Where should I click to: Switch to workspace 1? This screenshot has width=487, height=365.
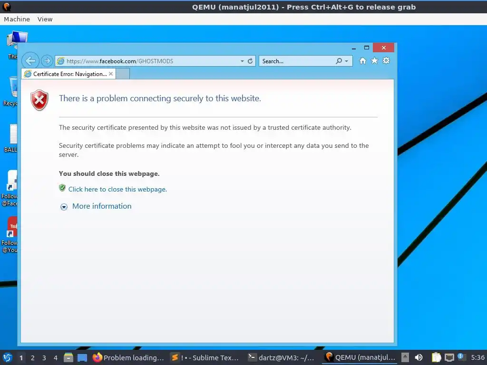coord(21,358)
